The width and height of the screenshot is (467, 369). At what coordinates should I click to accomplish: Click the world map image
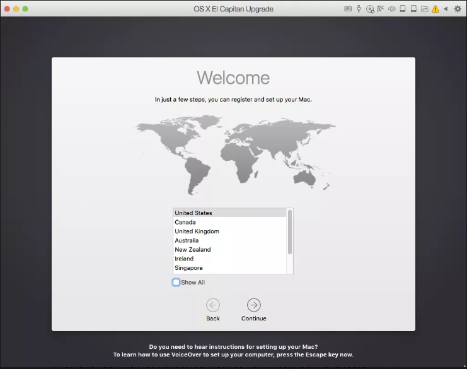coord(233,155)
